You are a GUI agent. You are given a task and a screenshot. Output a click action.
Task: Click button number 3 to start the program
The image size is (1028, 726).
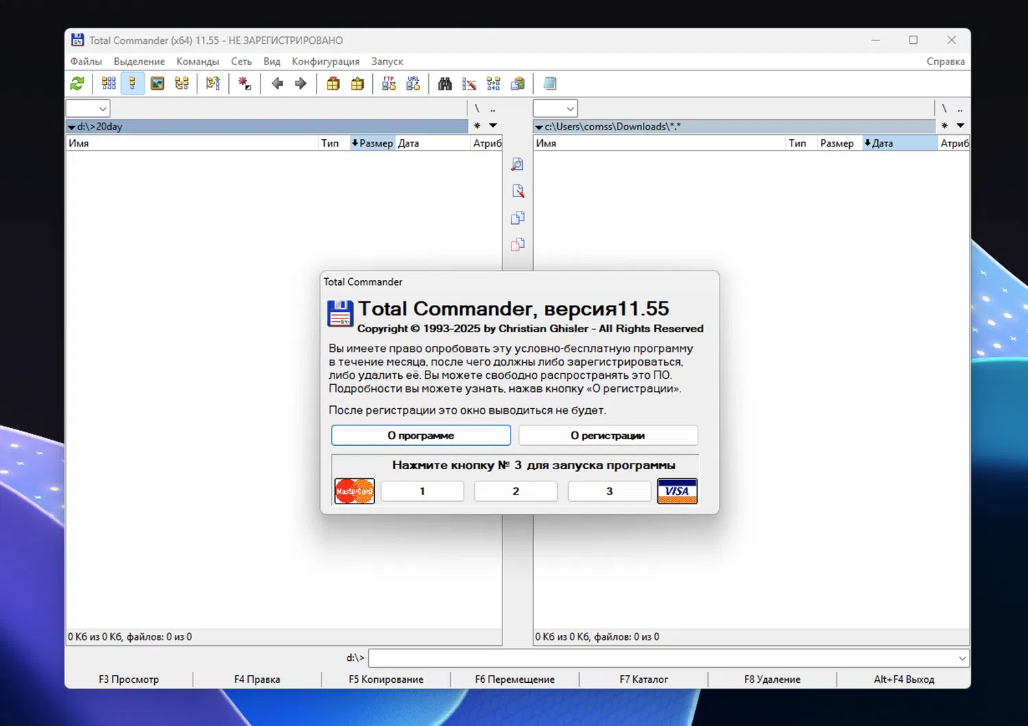[609, 491]
